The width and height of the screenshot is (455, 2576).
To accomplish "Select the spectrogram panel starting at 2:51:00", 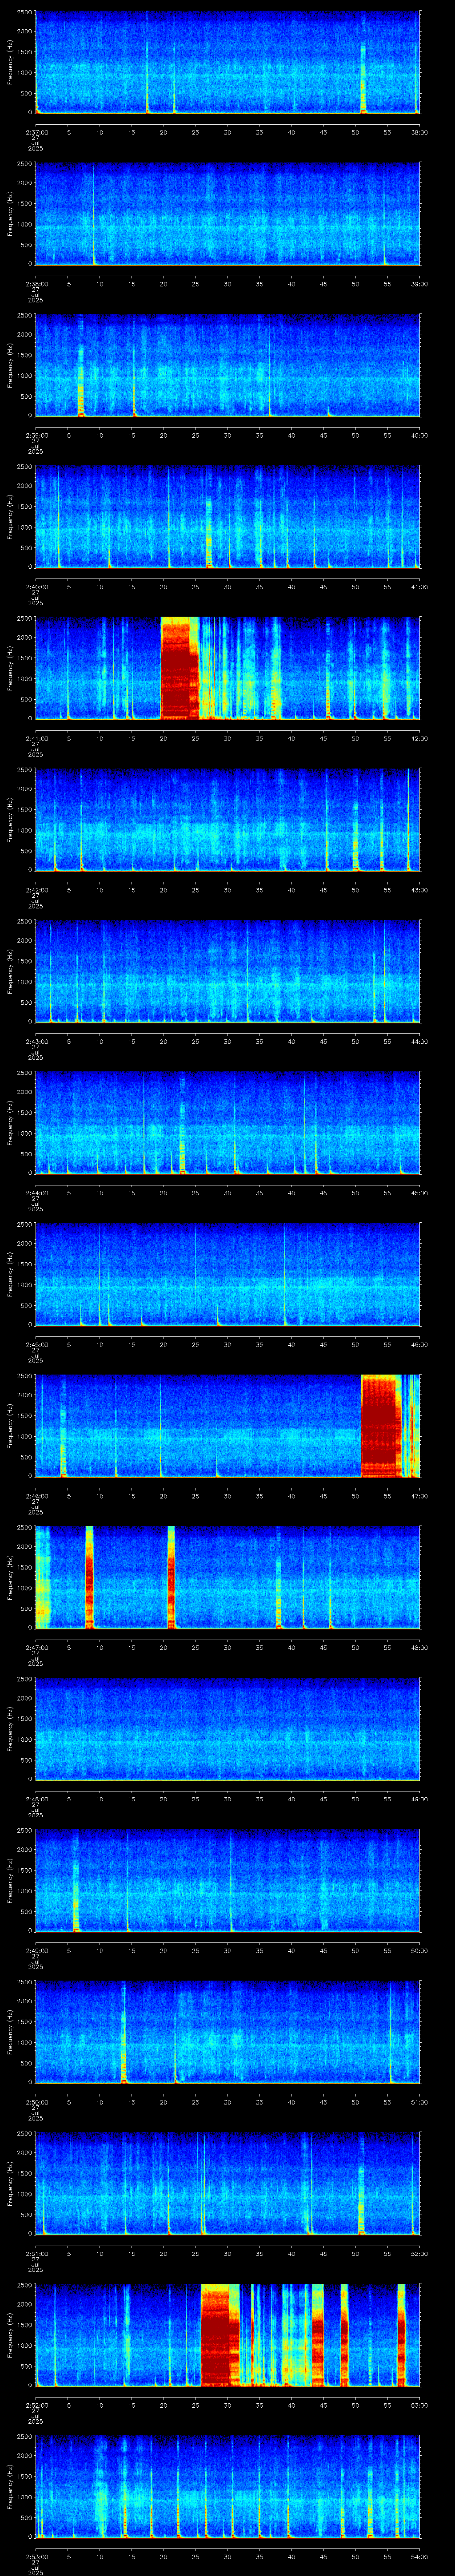I will (228, 2183).
